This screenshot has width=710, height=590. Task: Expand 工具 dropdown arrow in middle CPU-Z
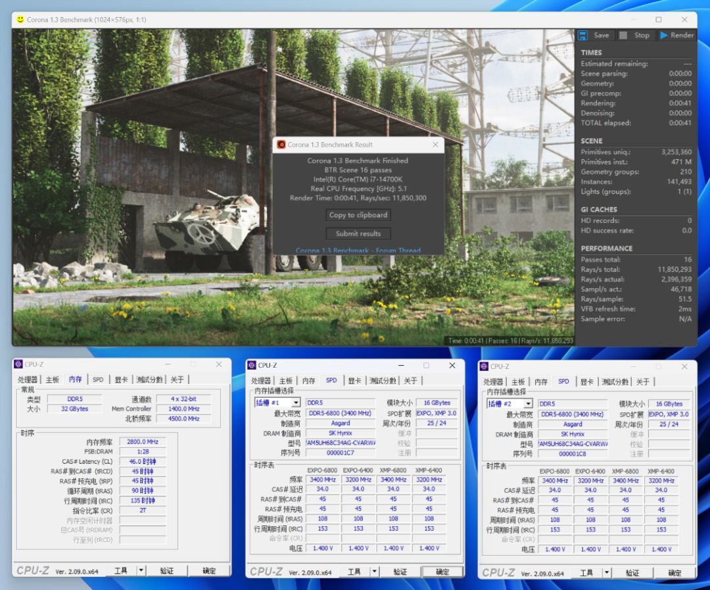[x=375, y=572]
